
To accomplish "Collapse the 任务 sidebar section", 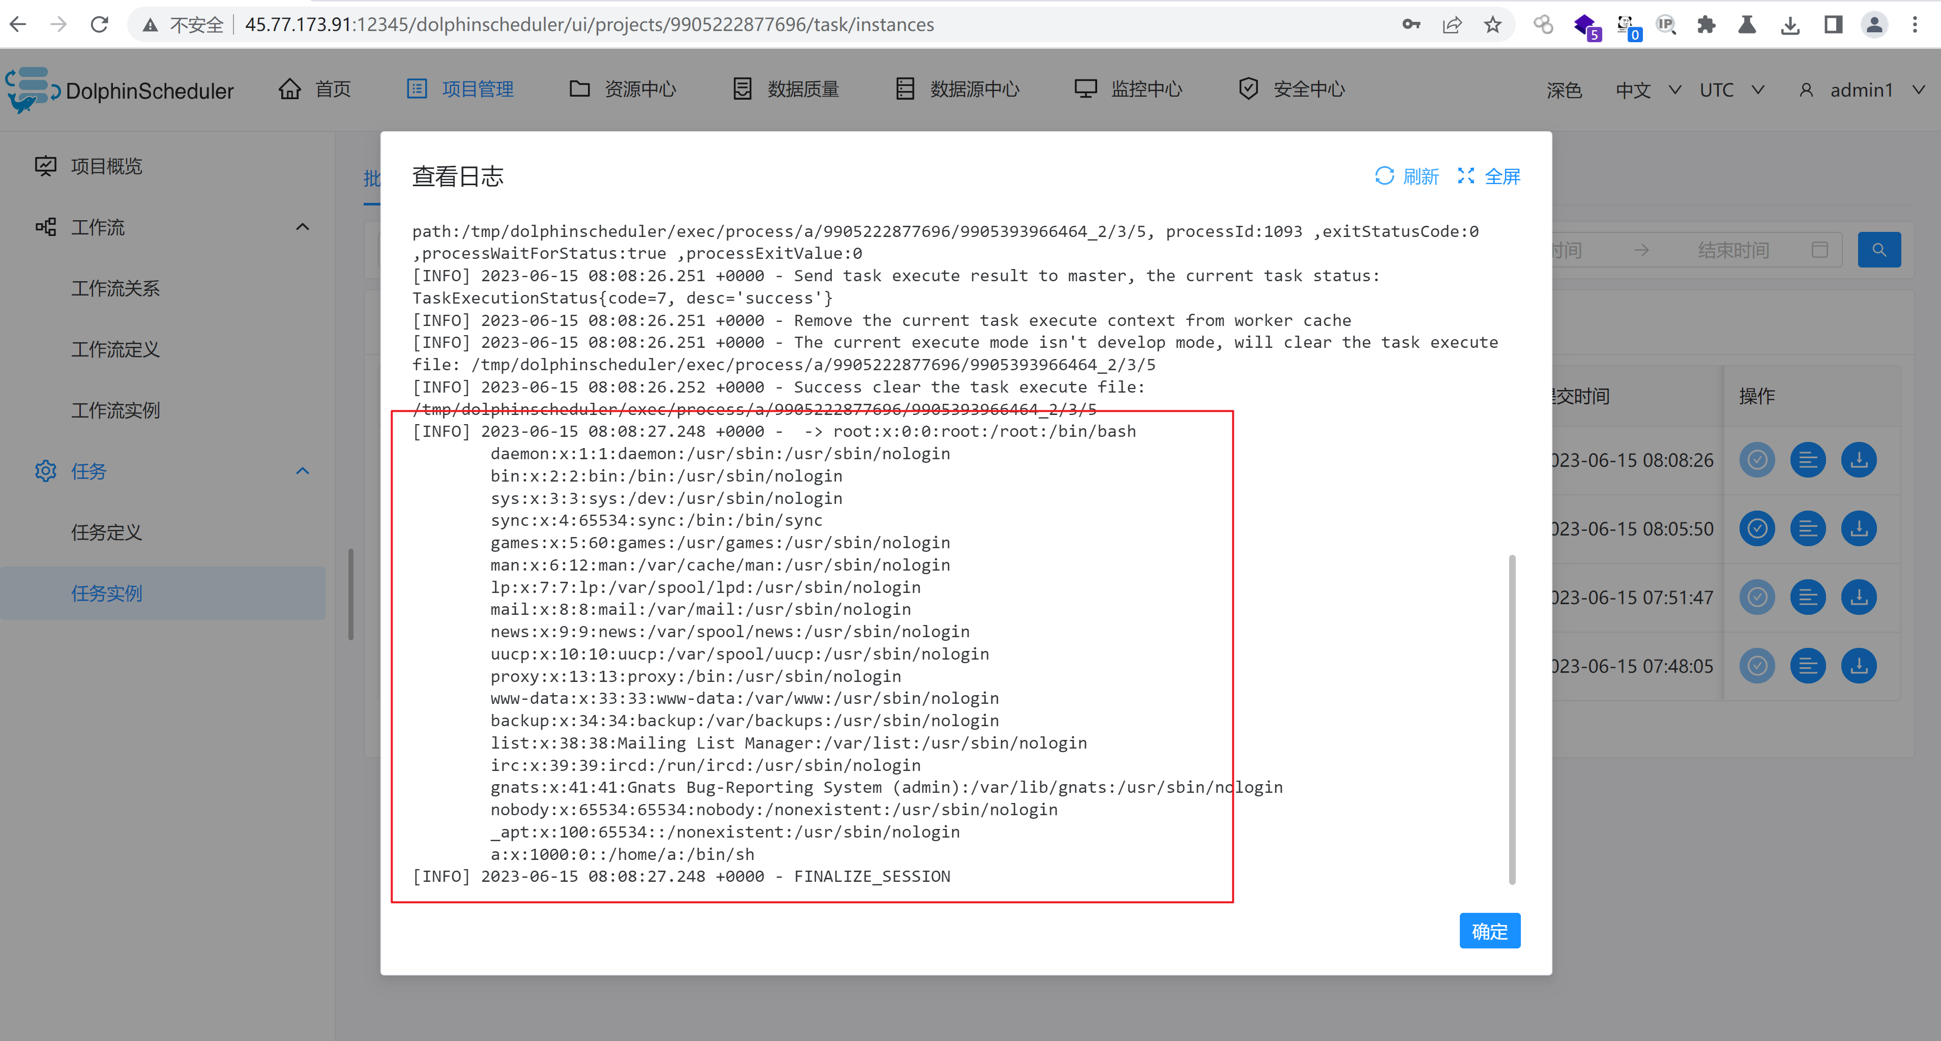I will pos(302,471).
